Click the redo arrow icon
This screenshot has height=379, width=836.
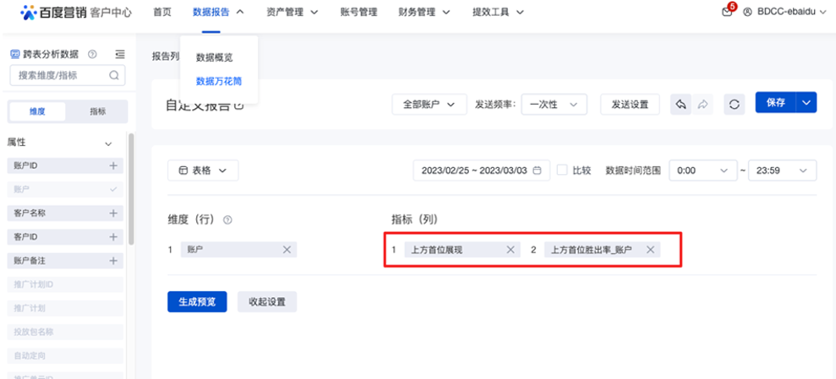click(x=703, y=104)
